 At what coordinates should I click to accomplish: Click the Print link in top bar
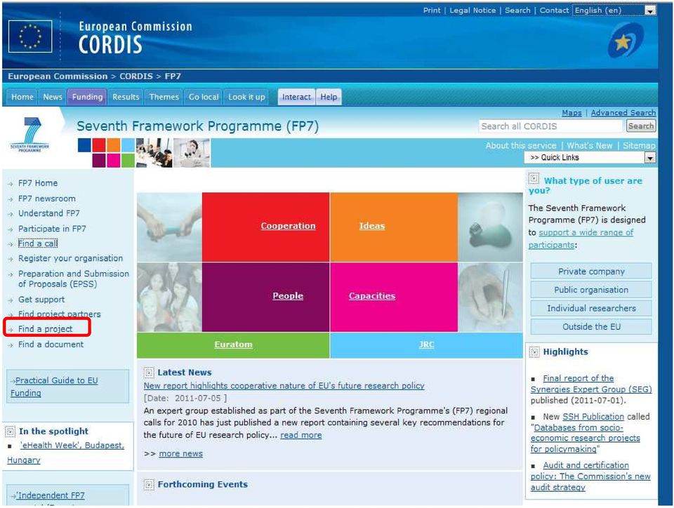click(432, 11)
